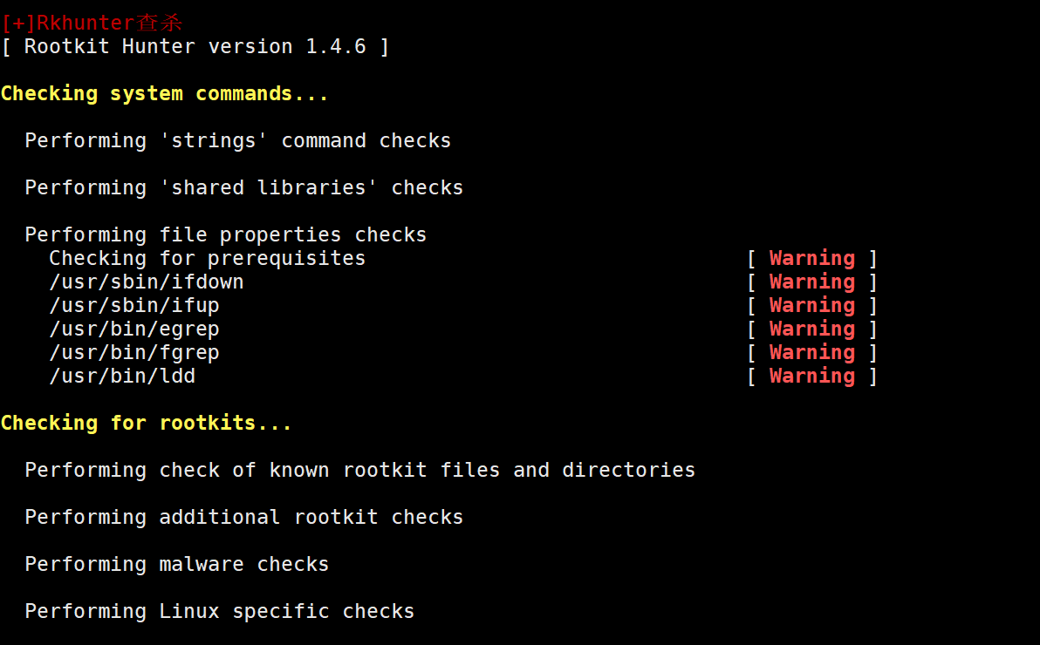Click the Warning status for /usr/bin/egrep
The height and width of the screenshot is (645, 1040).
(812, 329)
